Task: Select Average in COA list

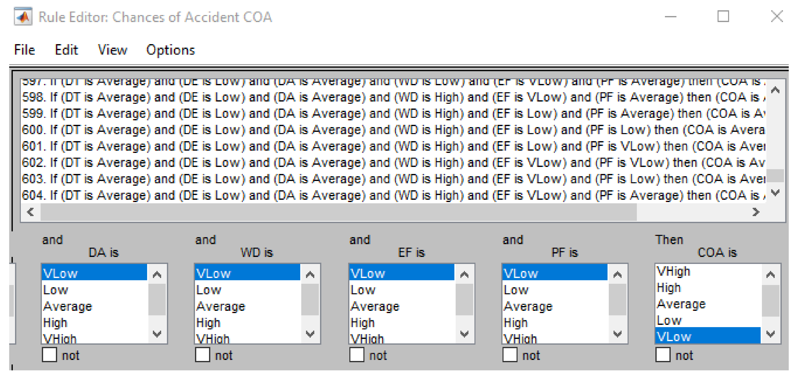Action: pyautogui.click(x=681, y=304)
